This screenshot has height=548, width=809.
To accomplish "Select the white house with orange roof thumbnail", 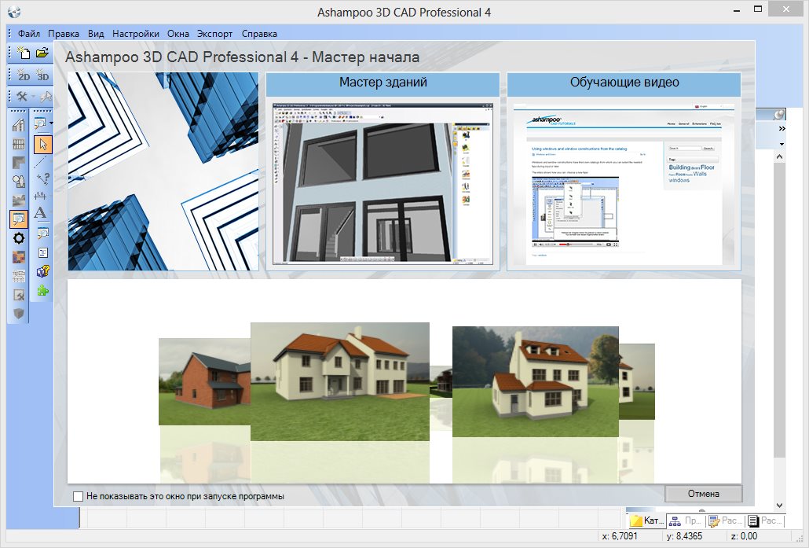I will pyautogui.click(x=340, y=381).
